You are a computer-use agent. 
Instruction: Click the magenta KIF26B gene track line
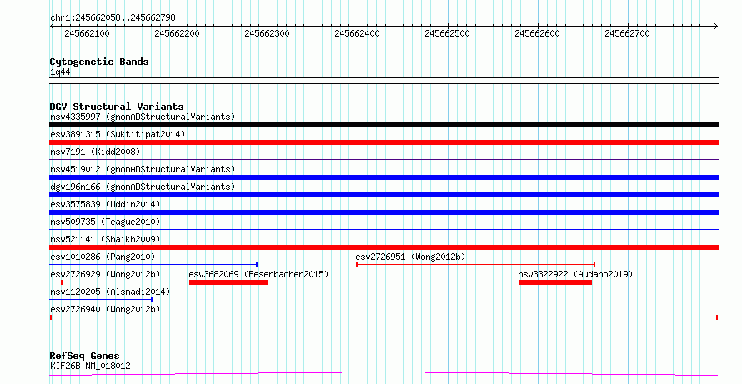pyautogui.click(x=384, y=374)
